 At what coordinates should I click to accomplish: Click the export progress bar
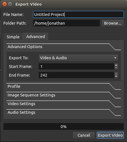63,127
